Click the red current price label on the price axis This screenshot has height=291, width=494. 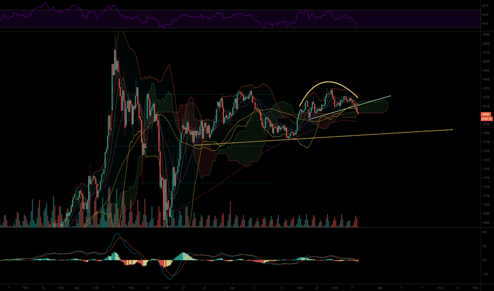(486, 114)
